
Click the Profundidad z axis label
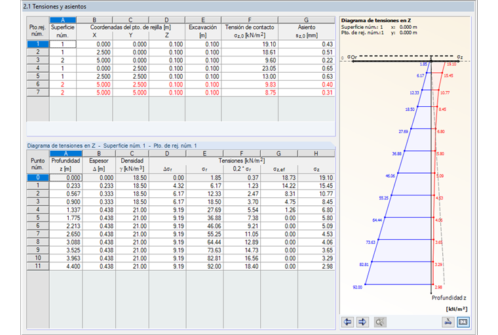tap(449, 298)
